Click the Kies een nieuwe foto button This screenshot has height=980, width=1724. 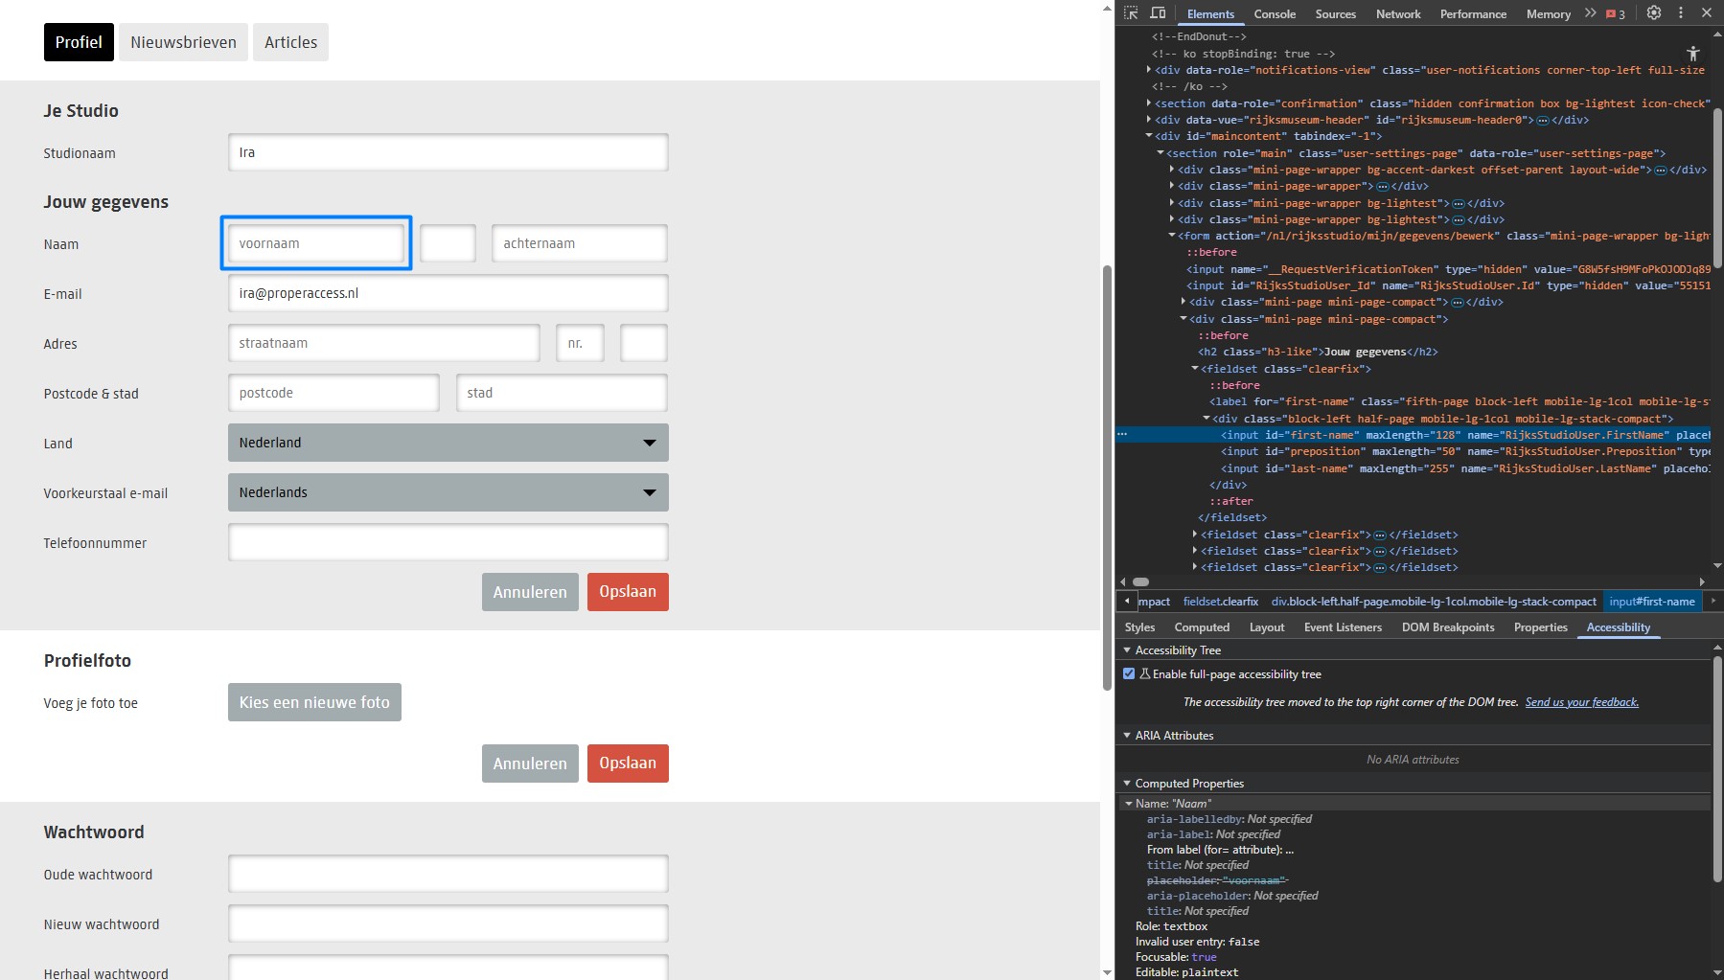point(314,702)
